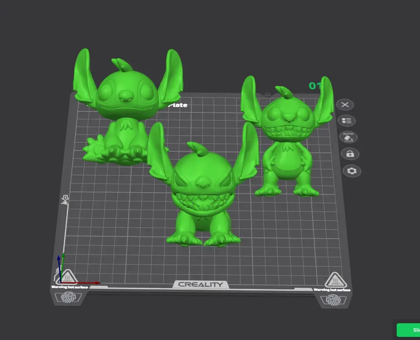Click the X icon to remove plate

(x=345, y=104)
